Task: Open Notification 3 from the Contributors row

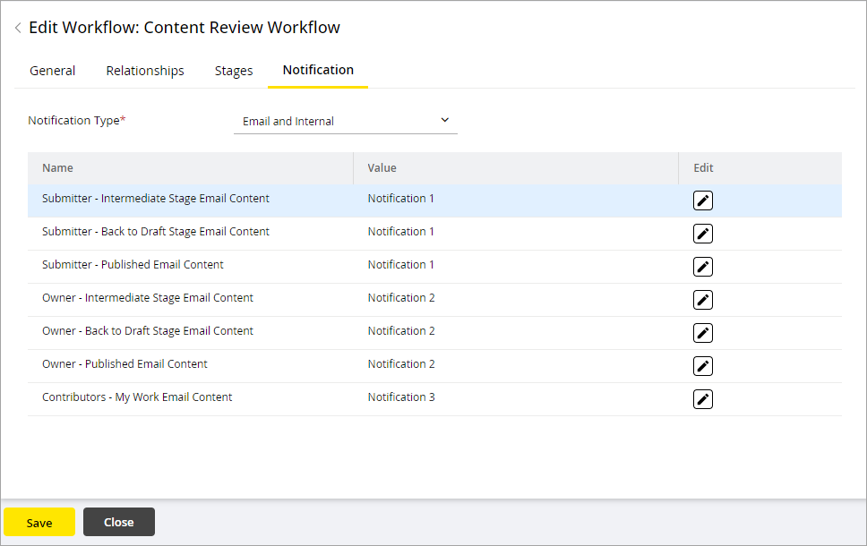Action: [401, 397]
